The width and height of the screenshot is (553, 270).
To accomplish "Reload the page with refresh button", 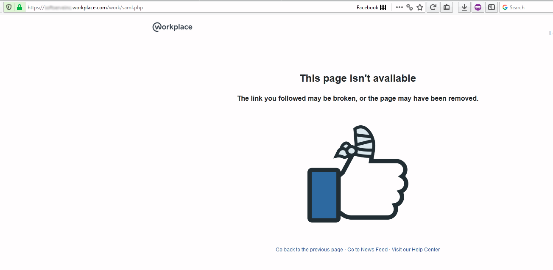I will click(433, 7).
